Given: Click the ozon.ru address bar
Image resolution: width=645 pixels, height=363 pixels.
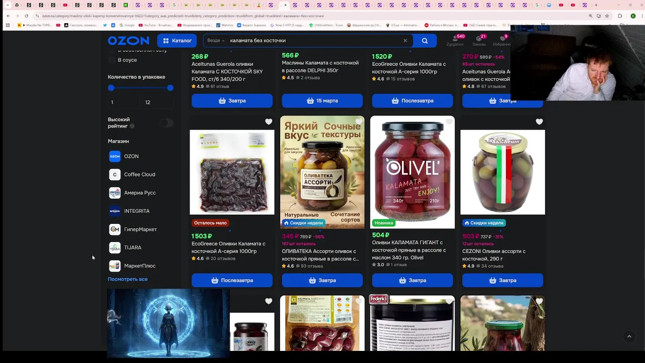Looking at the screenshot, I should pos(312,16).
